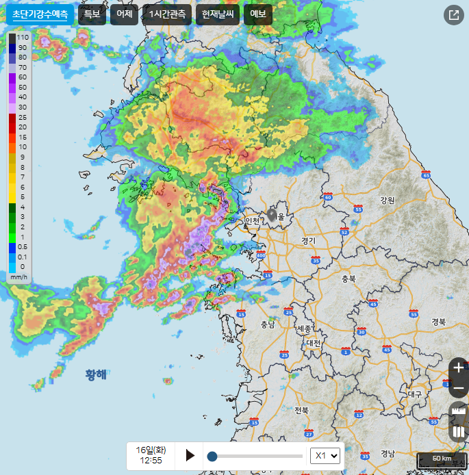Click highway 60 shield icon
Screen dimensions: 469x475
328,196
